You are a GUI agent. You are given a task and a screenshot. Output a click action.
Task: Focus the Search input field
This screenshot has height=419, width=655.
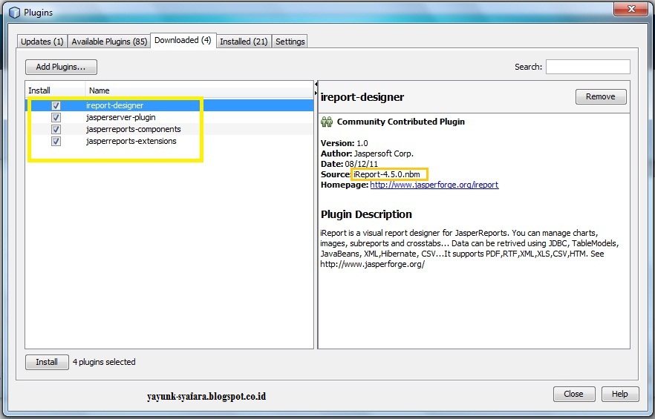[587, 67]
